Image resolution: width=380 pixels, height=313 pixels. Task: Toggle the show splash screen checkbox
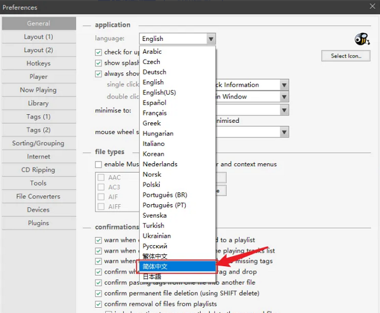(99, 63)
